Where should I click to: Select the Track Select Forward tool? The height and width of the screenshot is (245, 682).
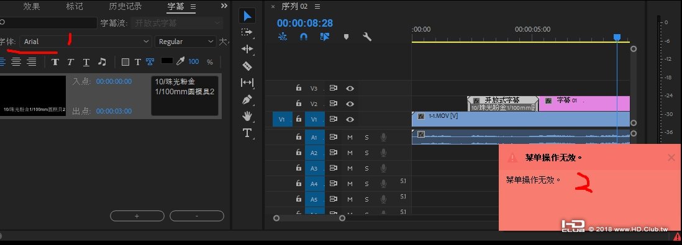pos(247,32)
